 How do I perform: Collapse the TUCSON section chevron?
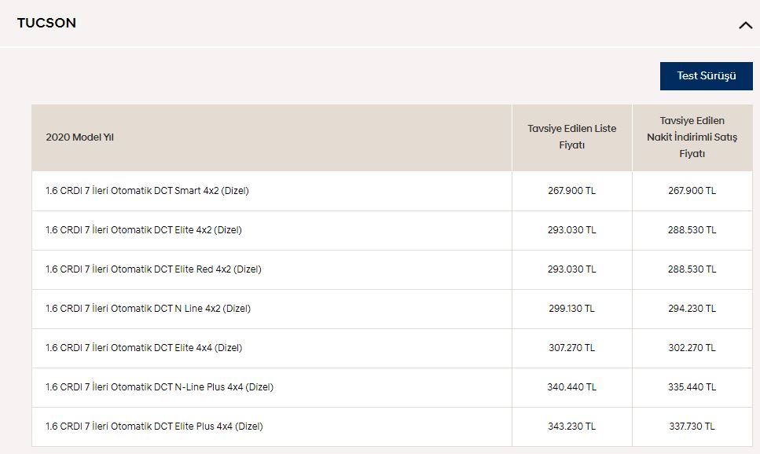745,25
